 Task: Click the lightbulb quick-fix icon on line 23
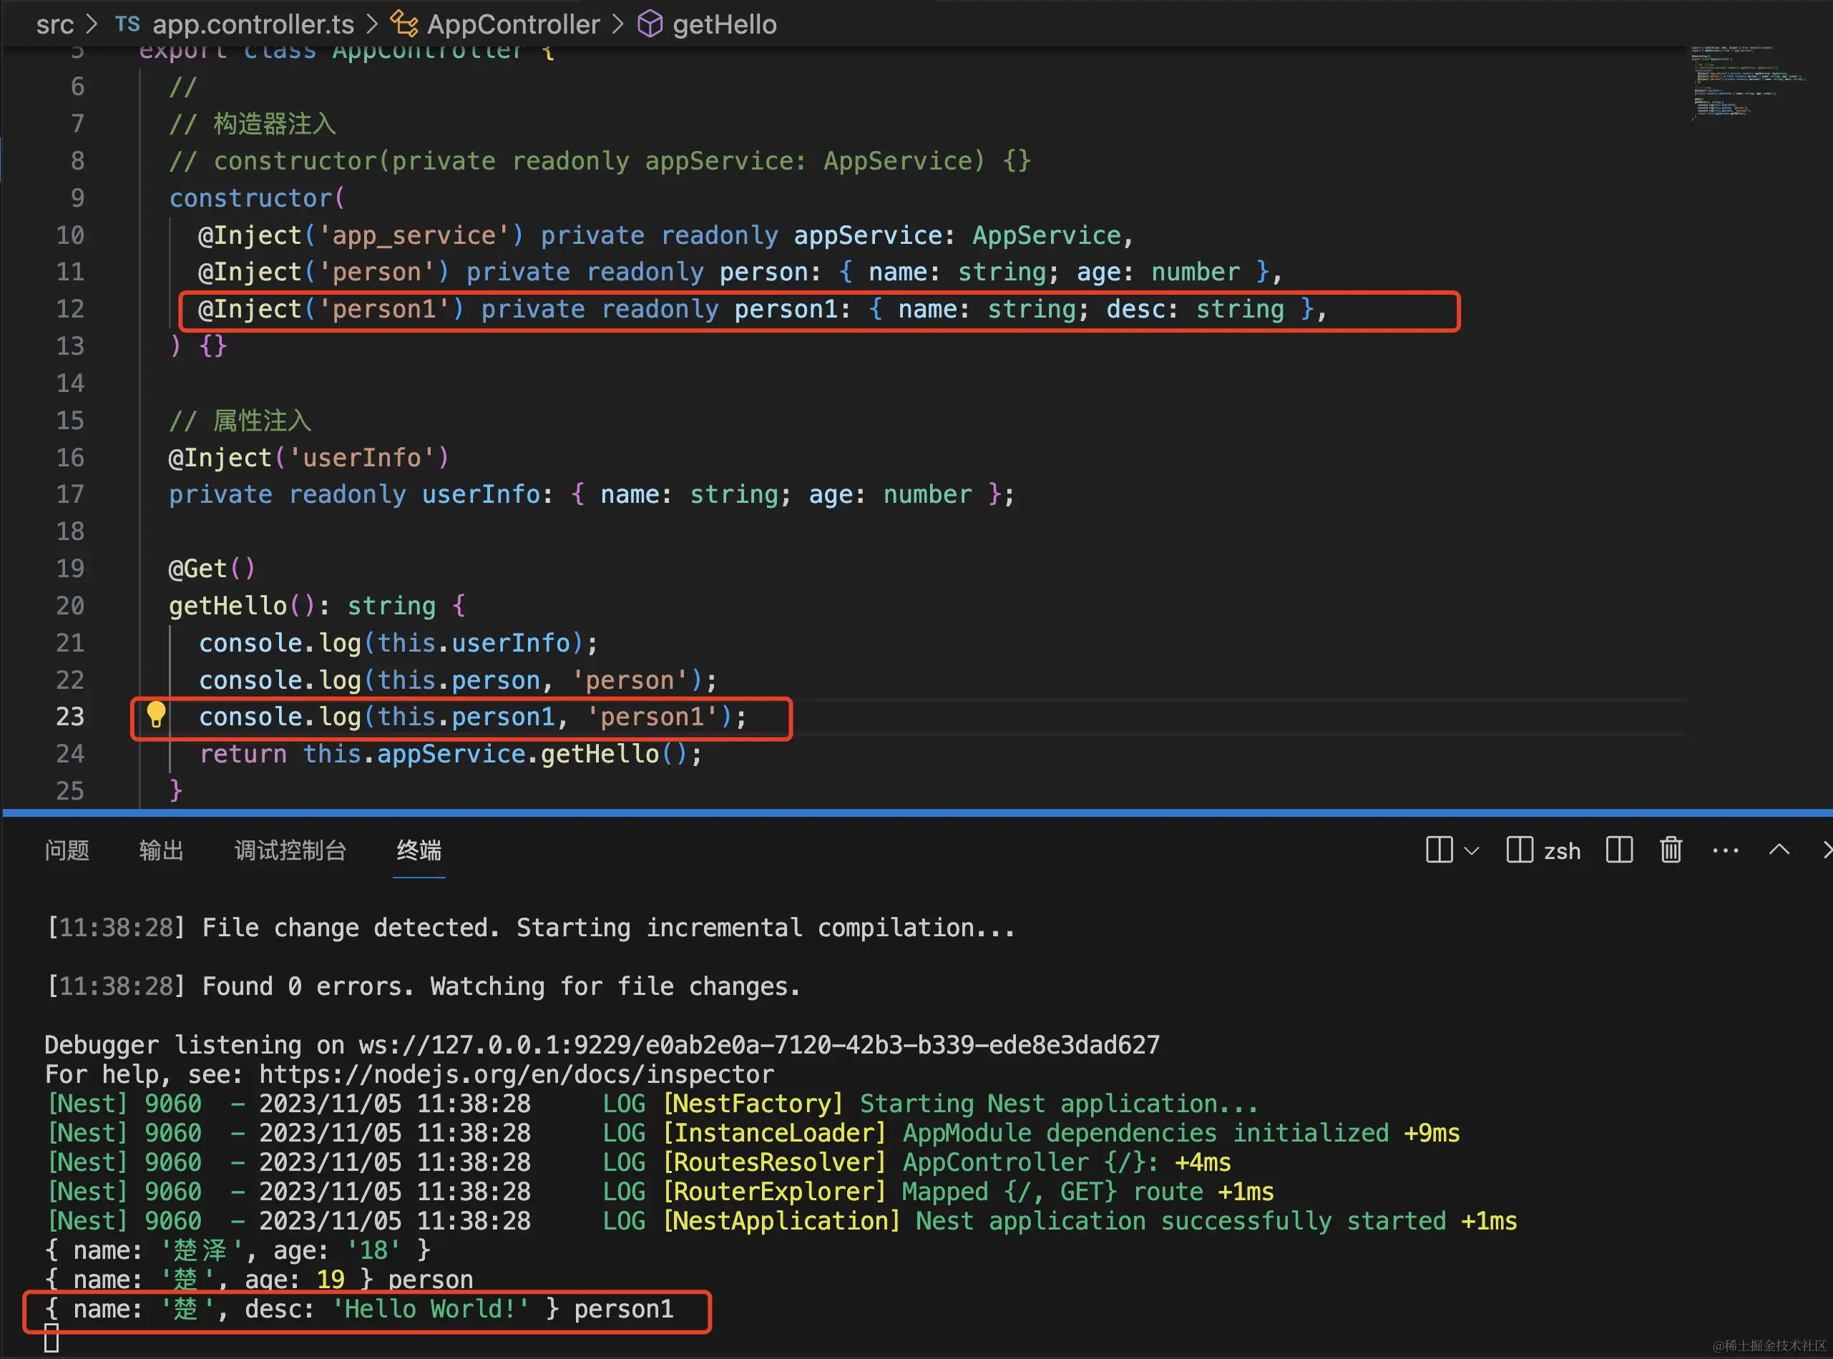coord(155,715)
